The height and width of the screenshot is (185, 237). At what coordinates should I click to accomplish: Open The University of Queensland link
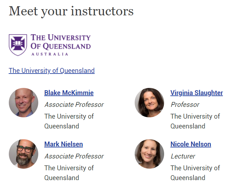tap(52, 71)
